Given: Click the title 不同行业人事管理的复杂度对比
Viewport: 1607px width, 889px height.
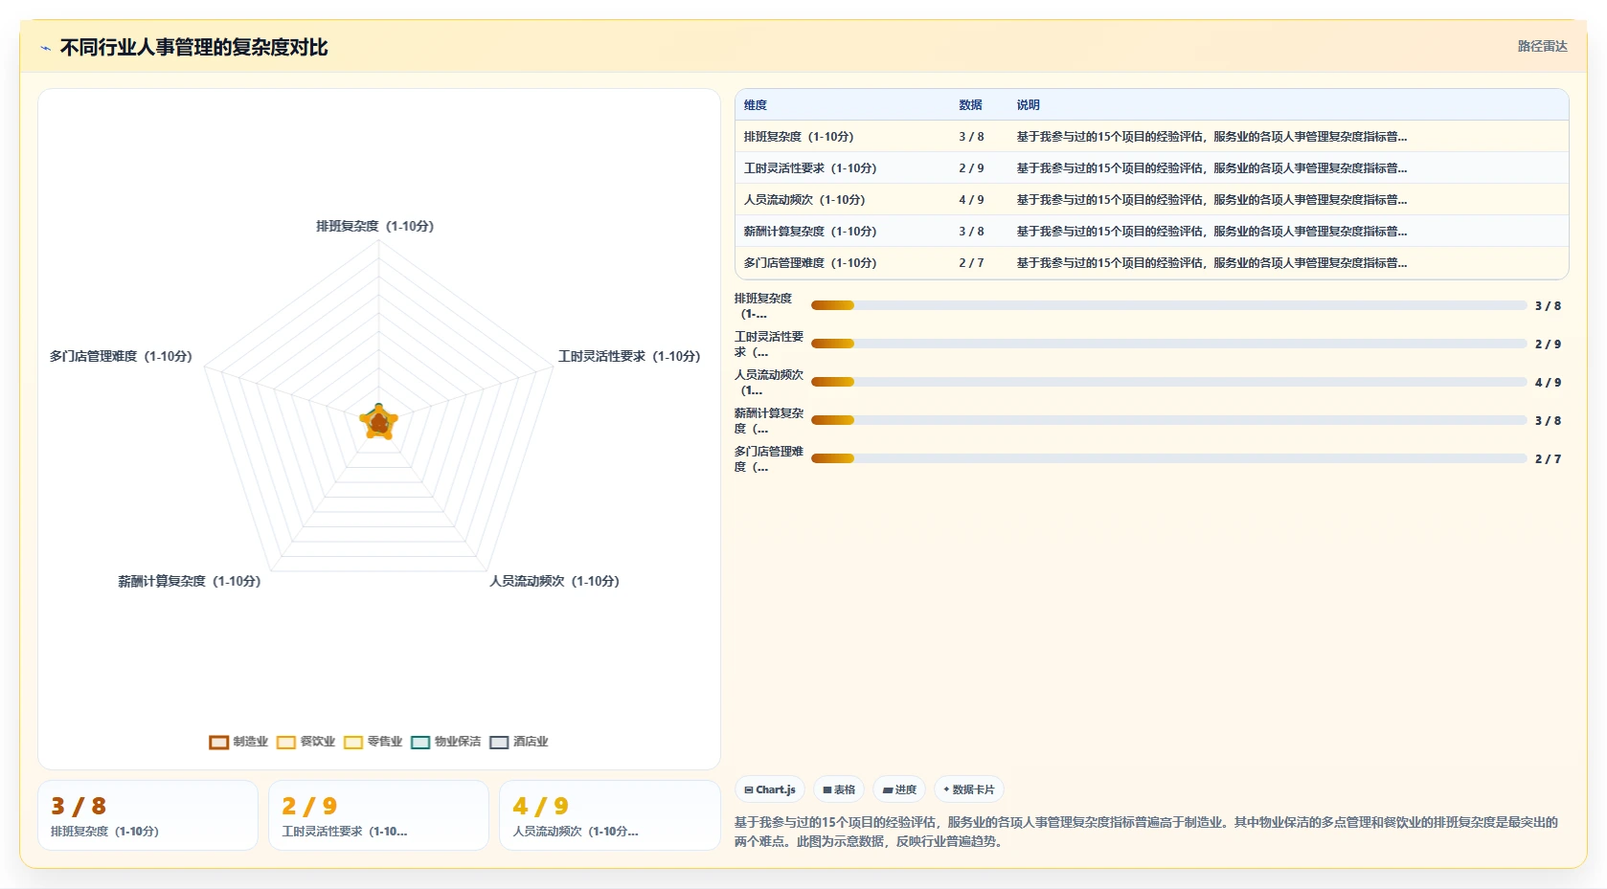Looking at the screenshot, I should (193, 47).
